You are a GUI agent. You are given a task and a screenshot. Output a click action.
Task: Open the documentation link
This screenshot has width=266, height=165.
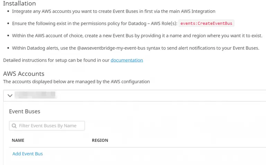point(127,60)
